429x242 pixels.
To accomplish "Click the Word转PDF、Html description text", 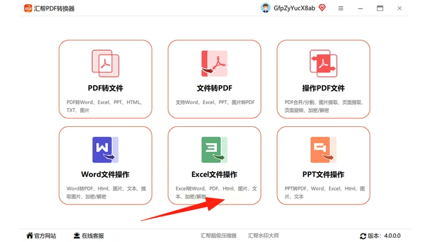I will click(x=106, y=192).
